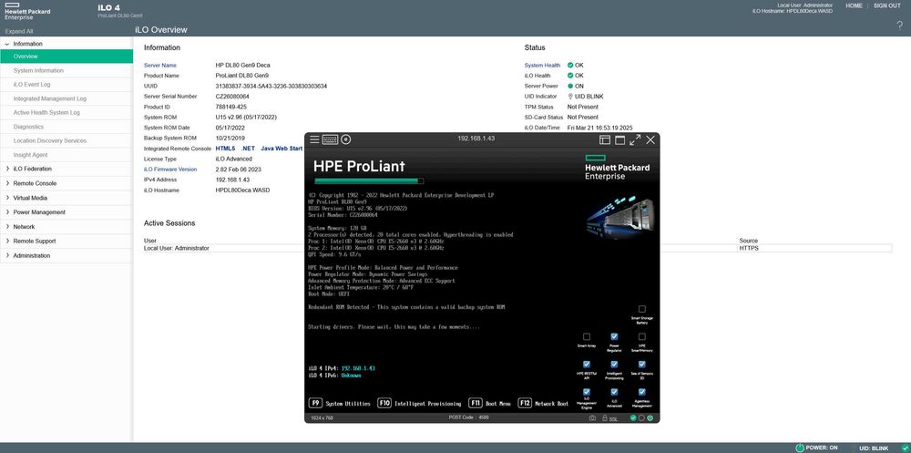Toggle the iLO Management Engine checkbox

pos(586,392)
